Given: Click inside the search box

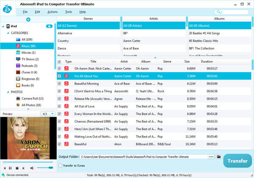Looking at the screenshot, I should [232, 12].
